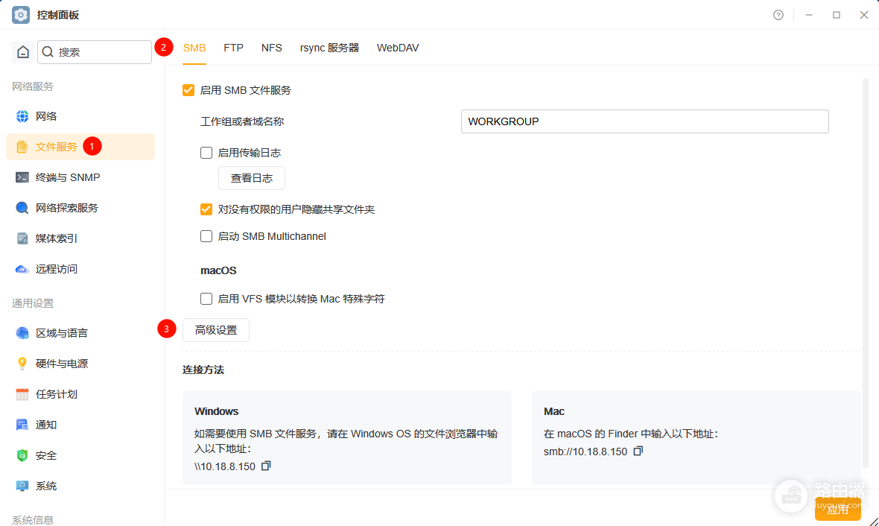Viewport: 879px width, 526px height.
Task: Maximize the Control Panel window
Action: pyautogui.click(x=837, y=15)
